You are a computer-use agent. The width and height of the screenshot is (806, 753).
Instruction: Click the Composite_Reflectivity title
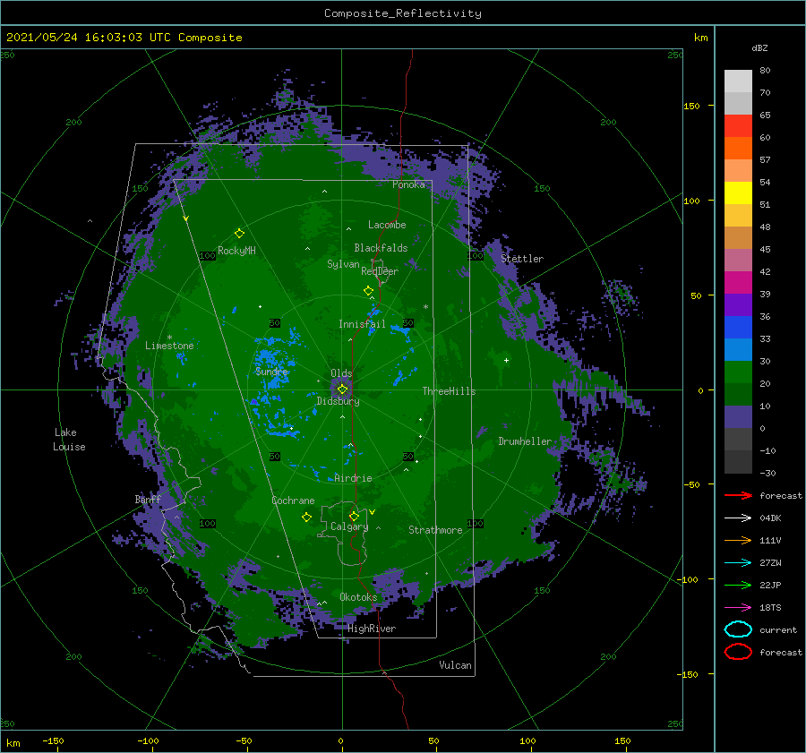pos(403,13)
